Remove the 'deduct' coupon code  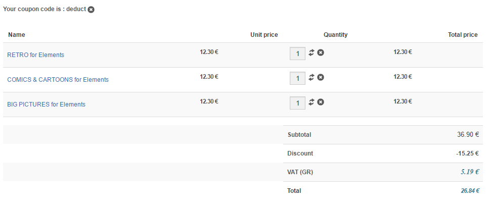(91, 10)
